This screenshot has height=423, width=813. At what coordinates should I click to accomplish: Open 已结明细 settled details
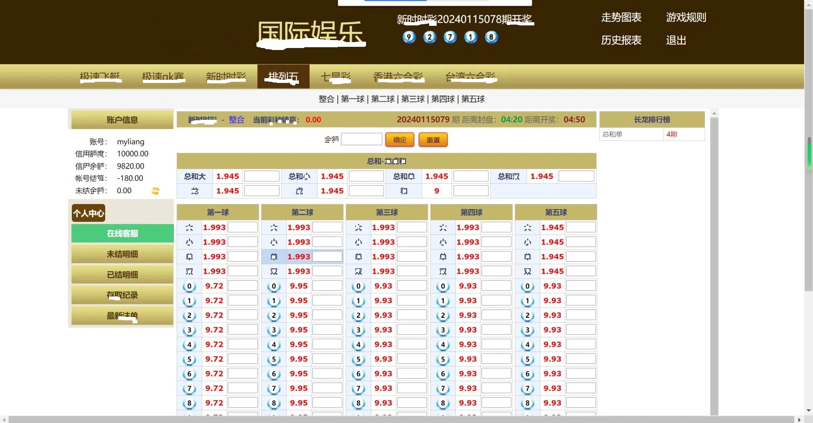(x=122, y=275)
